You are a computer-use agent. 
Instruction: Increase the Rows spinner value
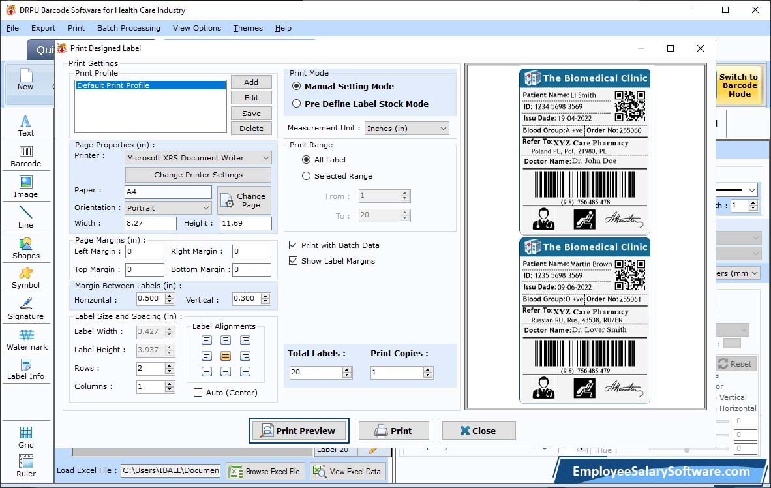click(x=170, y=365)
